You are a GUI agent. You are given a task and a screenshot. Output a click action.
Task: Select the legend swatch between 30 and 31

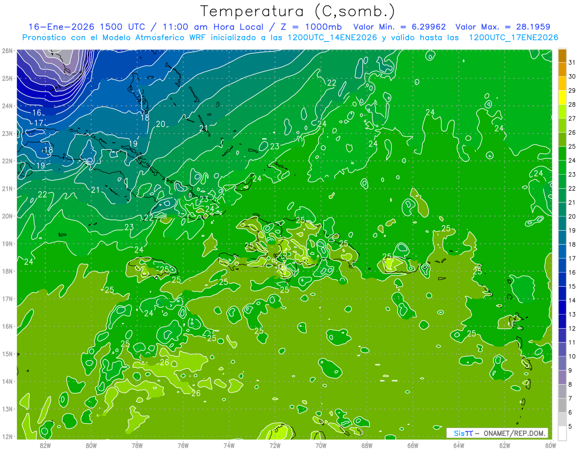(562, 70)
